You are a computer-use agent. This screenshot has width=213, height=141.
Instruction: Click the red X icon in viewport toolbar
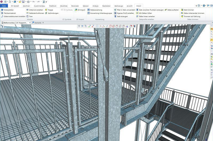pyautogui.click(x=92, y=26)
